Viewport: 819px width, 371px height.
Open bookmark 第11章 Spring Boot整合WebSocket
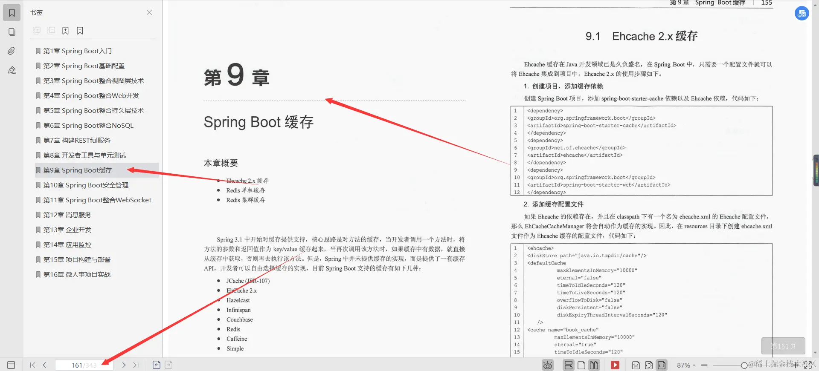tap(97, 200)
